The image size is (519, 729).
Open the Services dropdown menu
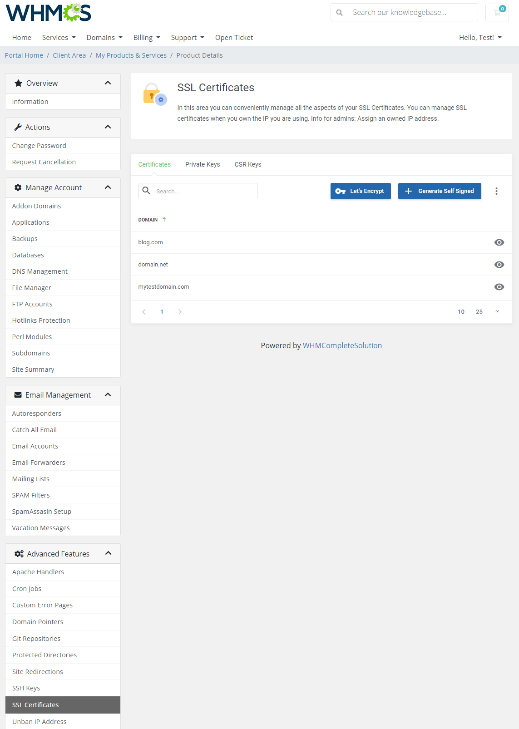(59, 38)
